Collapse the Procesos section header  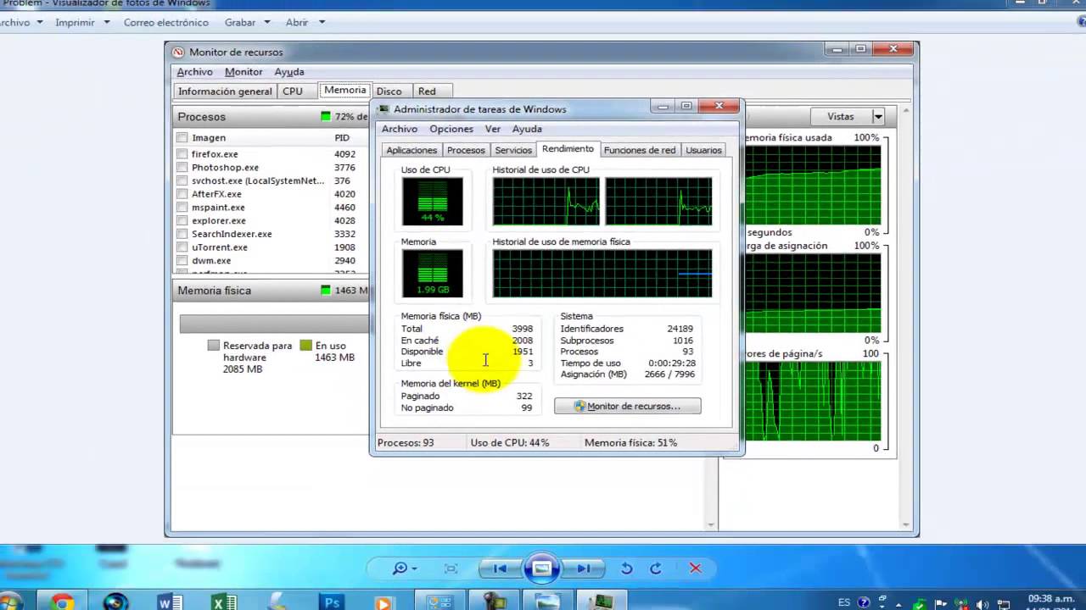[271, 117]
